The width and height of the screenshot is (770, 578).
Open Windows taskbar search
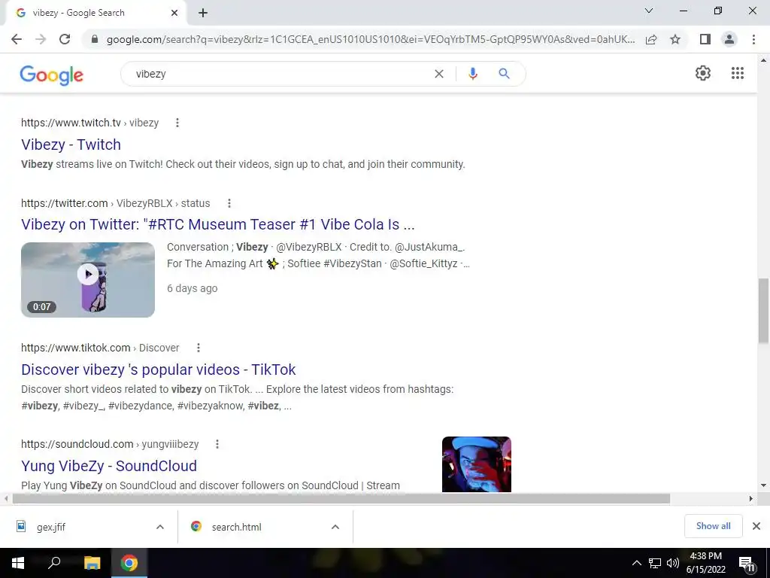pos(54,562)
